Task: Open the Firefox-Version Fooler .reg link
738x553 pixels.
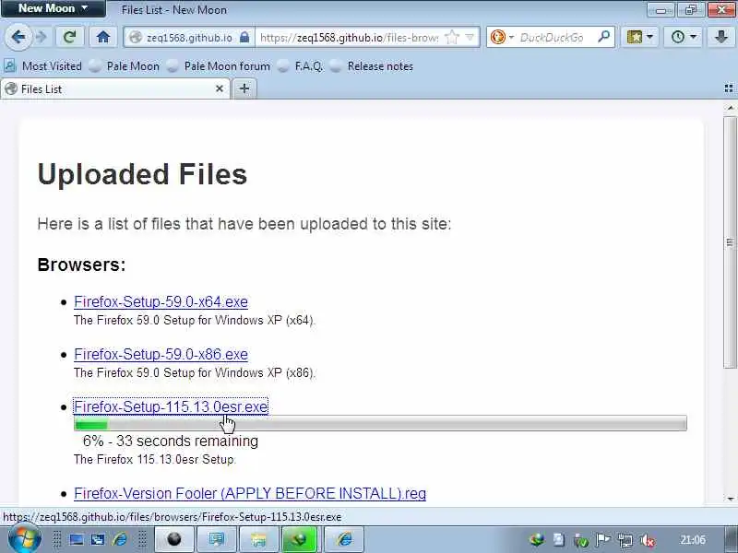Action: click(250, 494)
